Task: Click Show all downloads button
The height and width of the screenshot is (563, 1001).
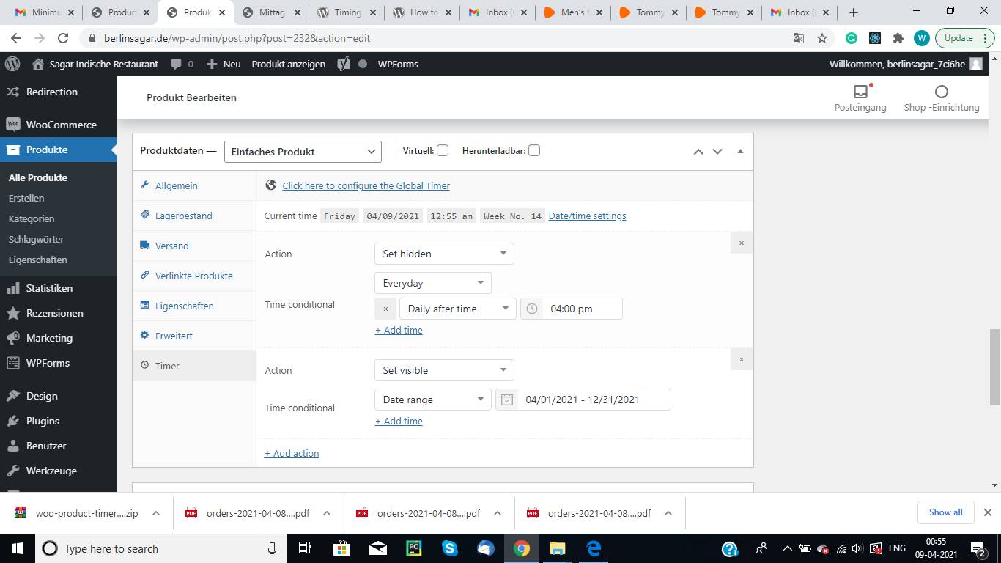Action: click(x=945, y=512)
